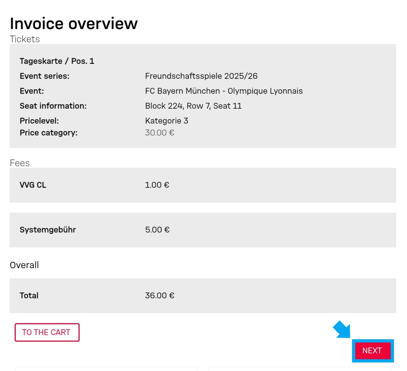407x371 pixels.
Task: Click the Seat information label
Action: tap(53, 106)
